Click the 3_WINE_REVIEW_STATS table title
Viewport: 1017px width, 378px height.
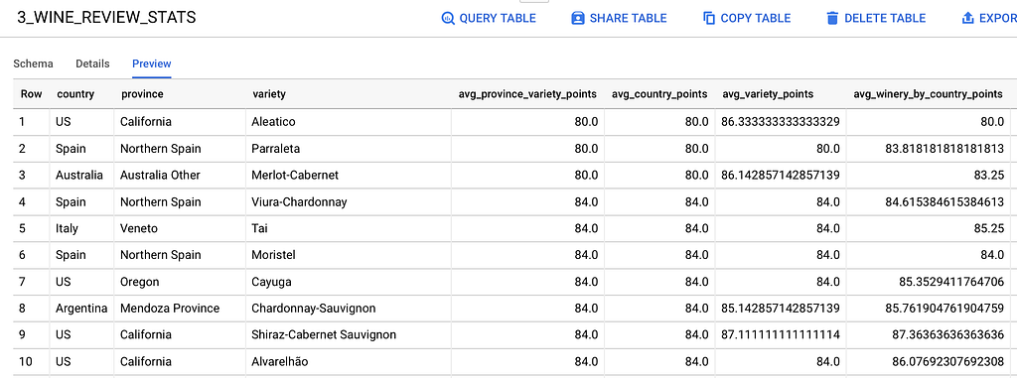[106, 18]
